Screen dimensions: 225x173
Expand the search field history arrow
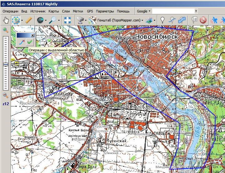tap(196, 11)
